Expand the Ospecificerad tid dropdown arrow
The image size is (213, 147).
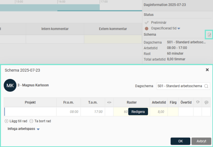point(179,28)
